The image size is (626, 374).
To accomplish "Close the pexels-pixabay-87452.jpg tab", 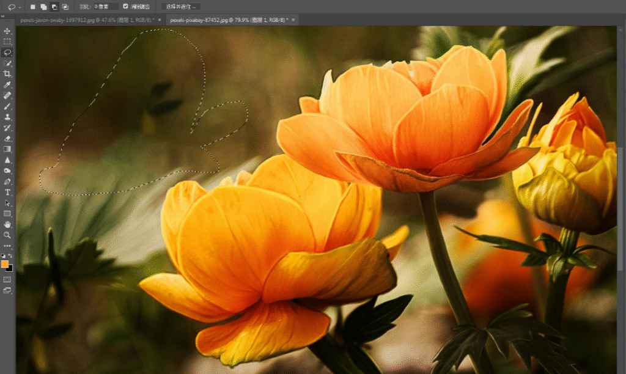I will (x=293, y=20).
